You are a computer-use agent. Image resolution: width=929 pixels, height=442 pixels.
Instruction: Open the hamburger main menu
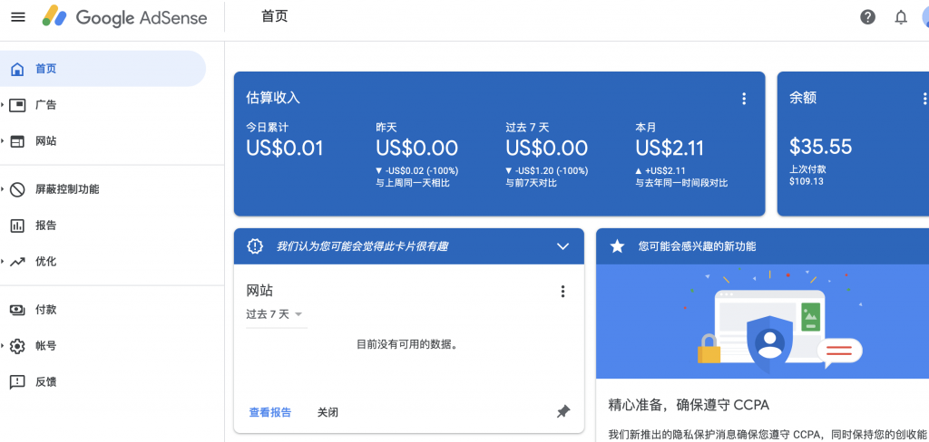(x=18, y=17)
